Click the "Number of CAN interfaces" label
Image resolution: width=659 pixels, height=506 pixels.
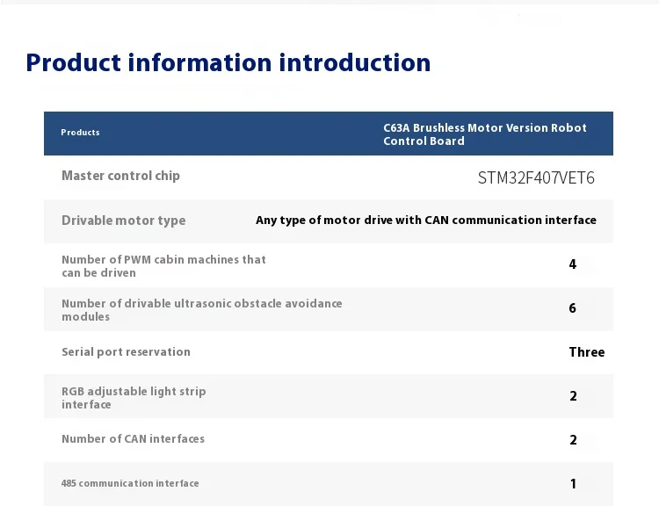pos(133,439)
